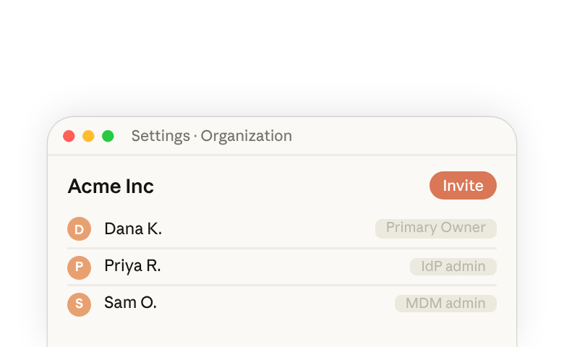Click the Acme Inc organization heading
This screenshot has width=564, height=347.
(111, 187)
